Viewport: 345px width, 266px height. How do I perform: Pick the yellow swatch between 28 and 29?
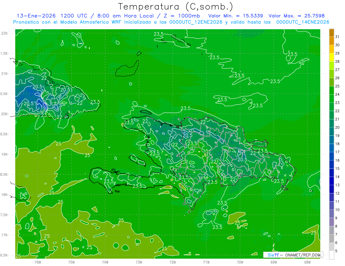tap(331, 57)
